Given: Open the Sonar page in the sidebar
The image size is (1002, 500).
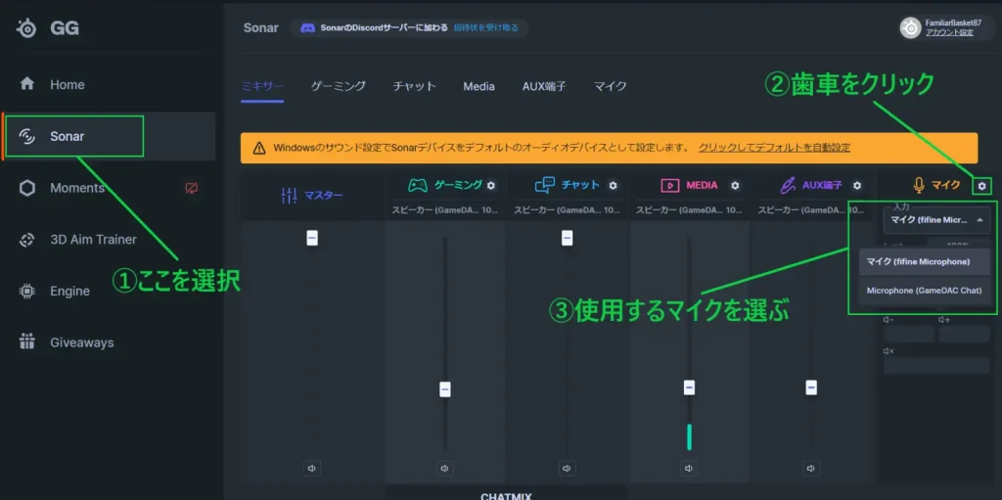Looking at the screenshot, I should (x=110, y=136).
